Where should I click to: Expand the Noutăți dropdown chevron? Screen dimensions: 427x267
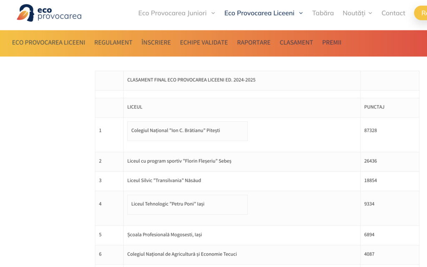370,13
